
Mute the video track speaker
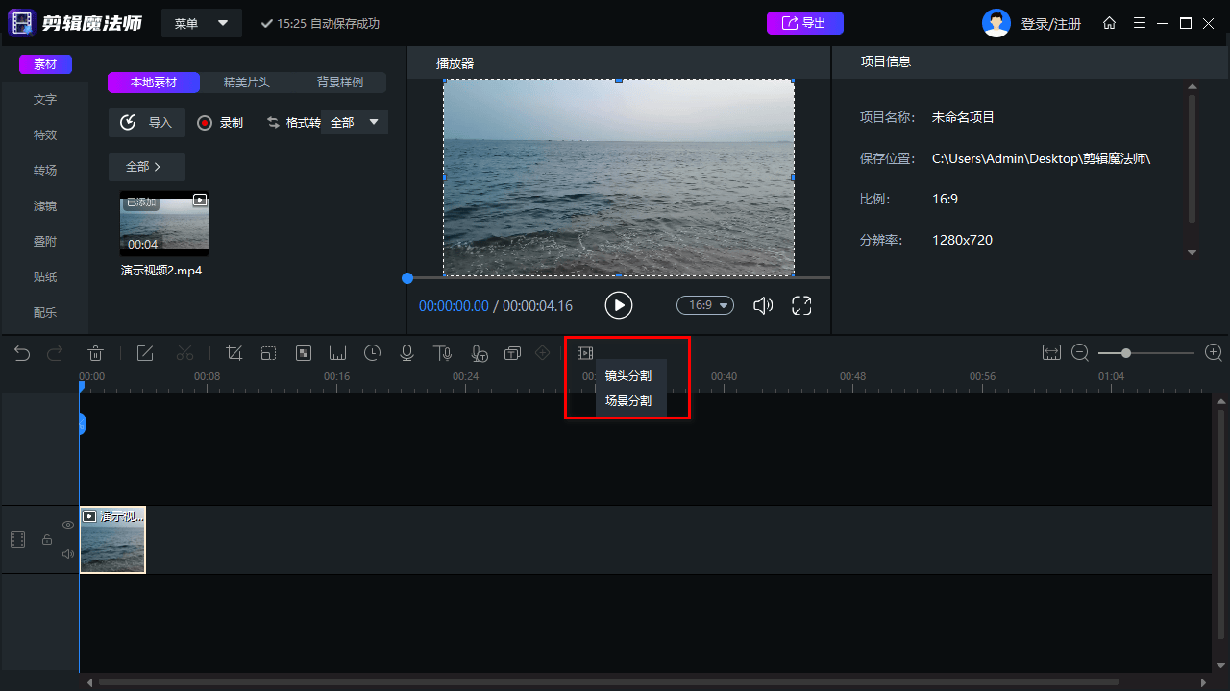pos(68,554)
